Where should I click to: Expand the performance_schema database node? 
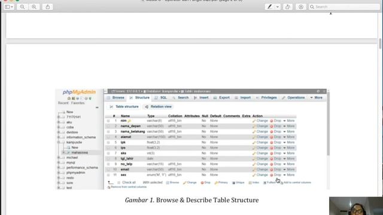click(59, 168)
